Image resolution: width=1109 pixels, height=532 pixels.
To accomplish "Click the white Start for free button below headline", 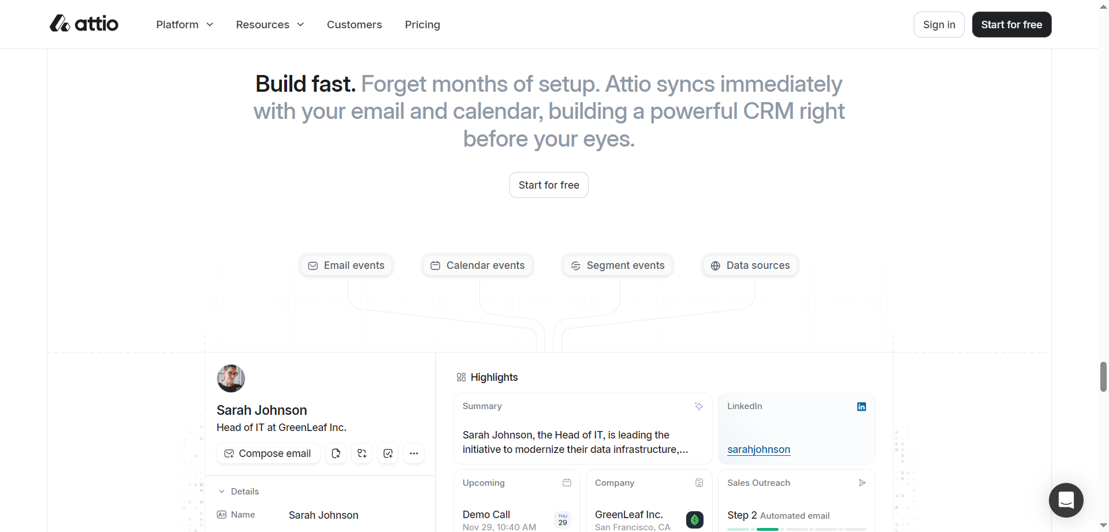I will [549, 185].
